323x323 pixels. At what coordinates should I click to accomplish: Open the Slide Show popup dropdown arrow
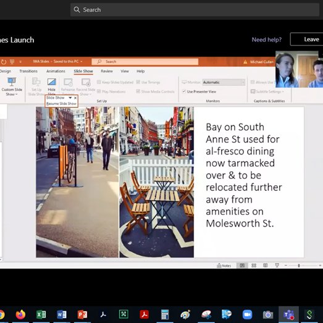pos(70,98)
